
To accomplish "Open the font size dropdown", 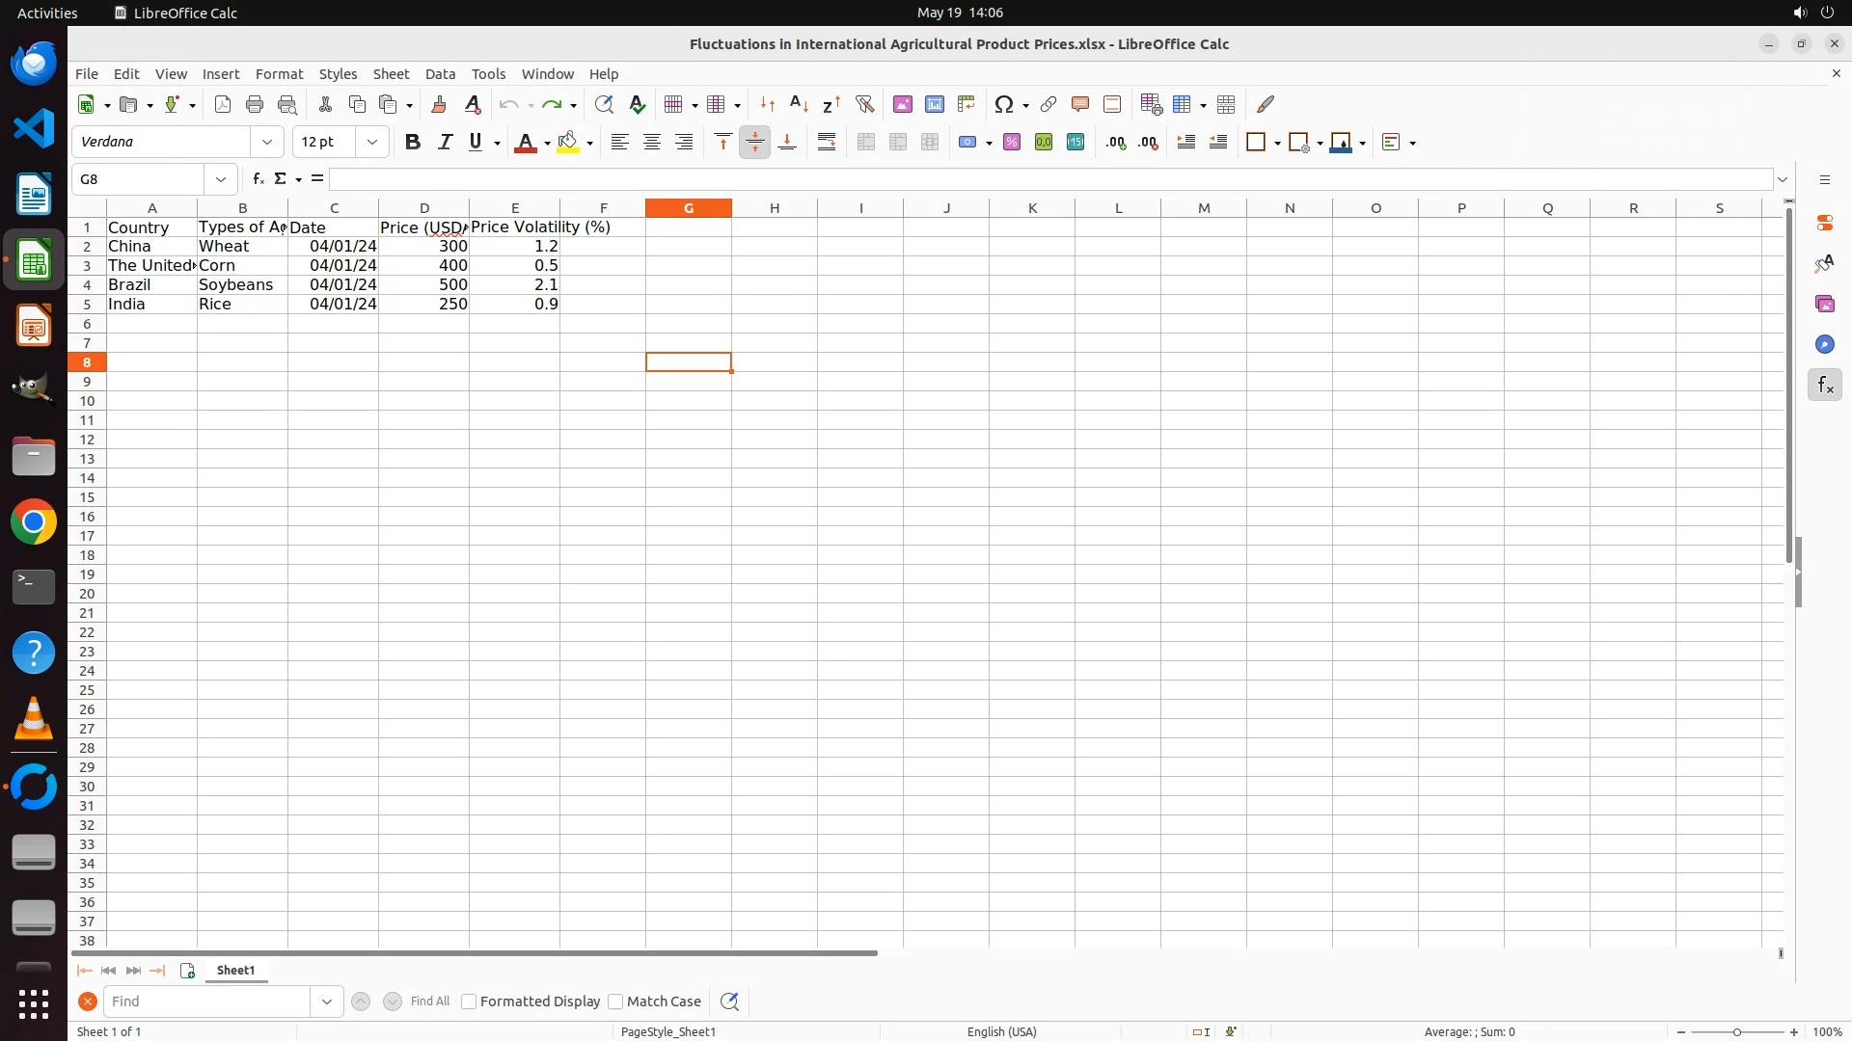I will [372, 143].
